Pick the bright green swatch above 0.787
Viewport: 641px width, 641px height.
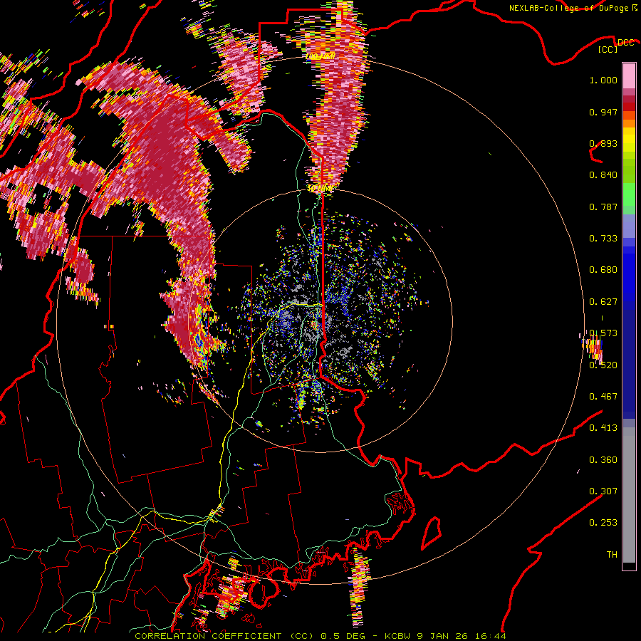[629, 194]
